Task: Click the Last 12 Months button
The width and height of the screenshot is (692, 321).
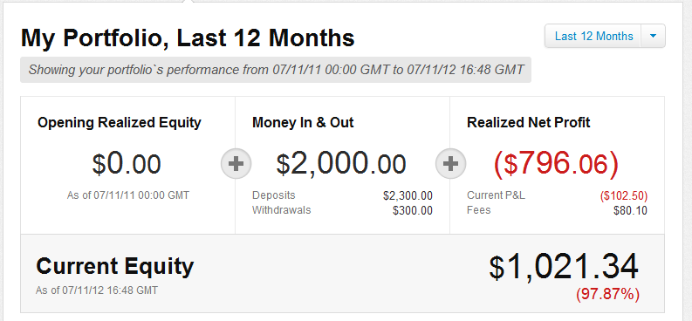Action: (x=593, y=36)
